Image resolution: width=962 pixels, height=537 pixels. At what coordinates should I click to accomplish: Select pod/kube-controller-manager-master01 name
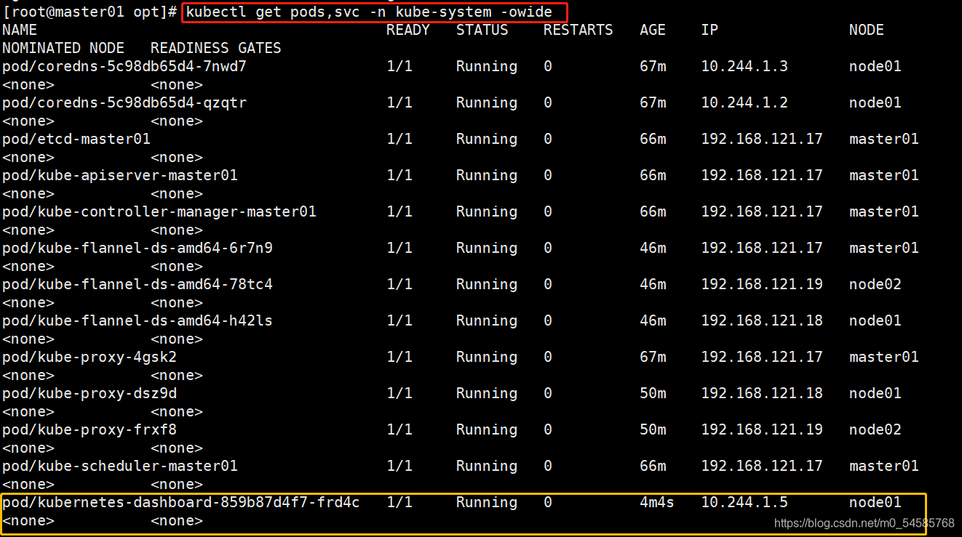(159, 211)
